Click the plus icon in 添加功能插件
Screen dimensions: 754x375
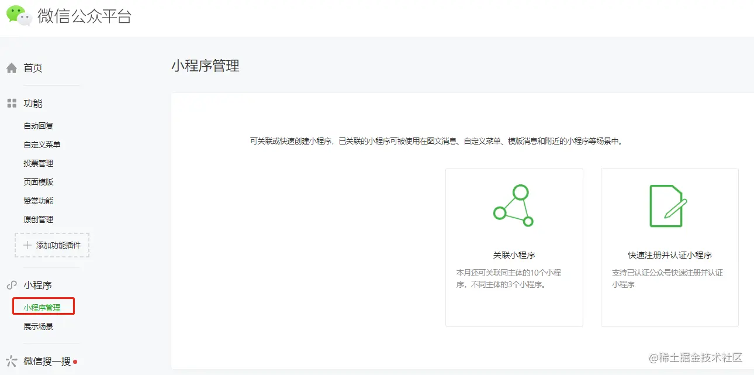point(27,245)
